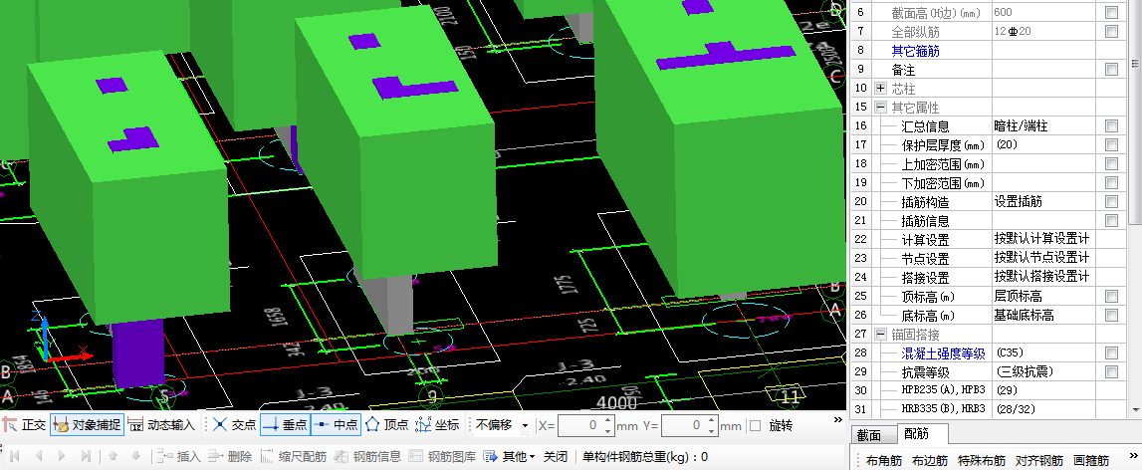Select the 暗柱/端柱 value cell
Viewport: 1142px width, 470px height.
coord(1045,126)
